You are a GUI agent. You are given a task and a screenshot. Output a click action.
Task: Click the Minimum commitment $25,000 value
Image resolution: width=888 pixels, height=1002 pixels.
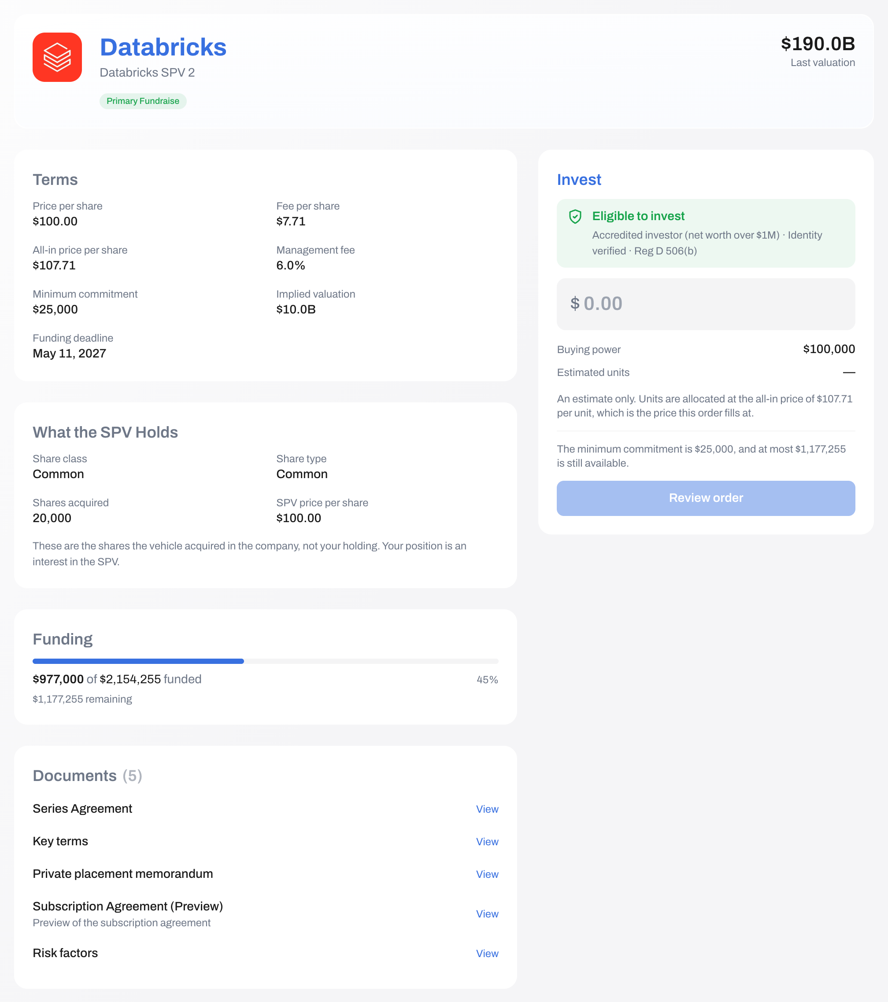55,310
